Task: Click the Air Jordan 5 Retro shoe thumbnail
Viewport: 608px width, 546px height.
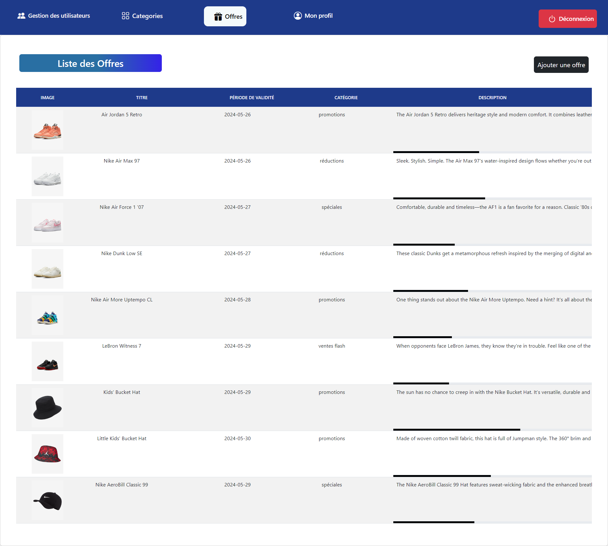Action: (47, 130)
